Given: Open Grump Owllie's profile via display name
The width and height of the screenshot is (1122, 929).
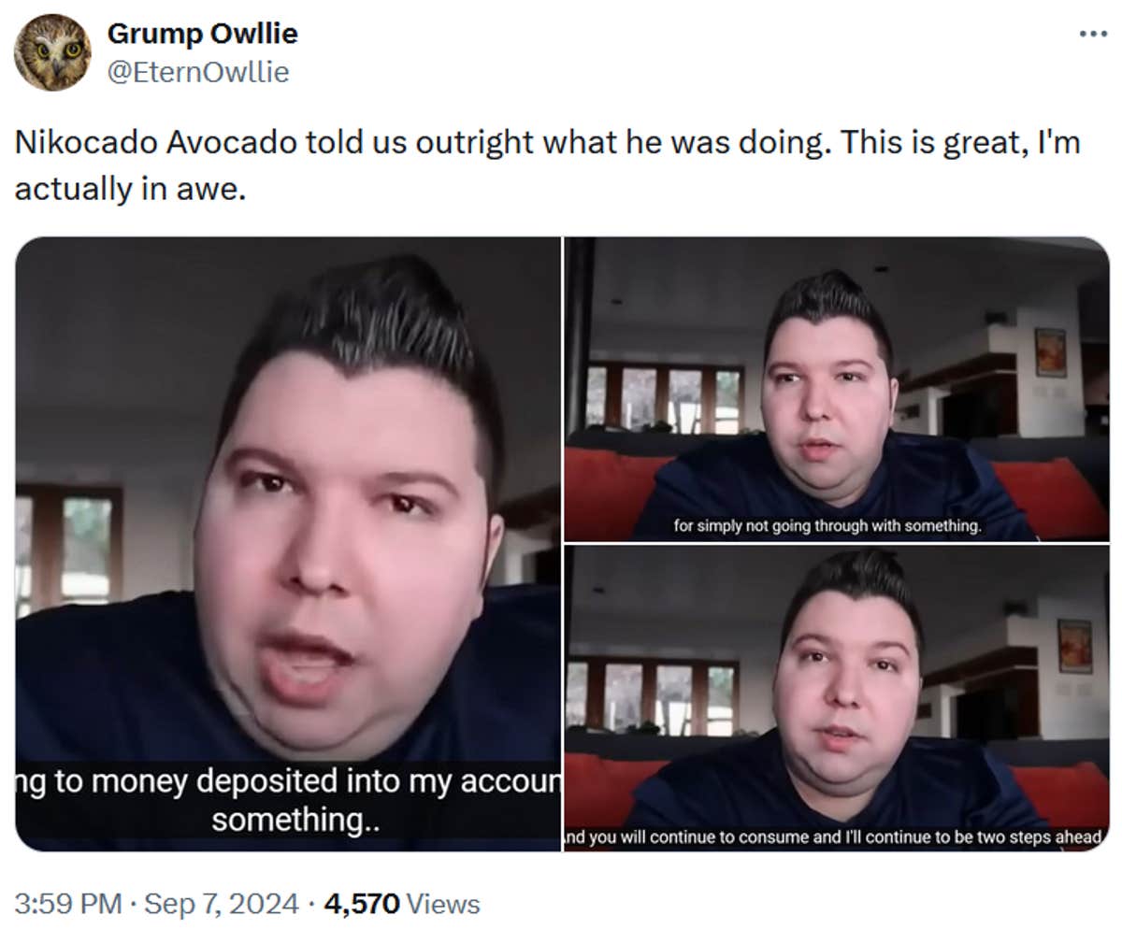Looking at the screenshot, I should click(202, 34).
